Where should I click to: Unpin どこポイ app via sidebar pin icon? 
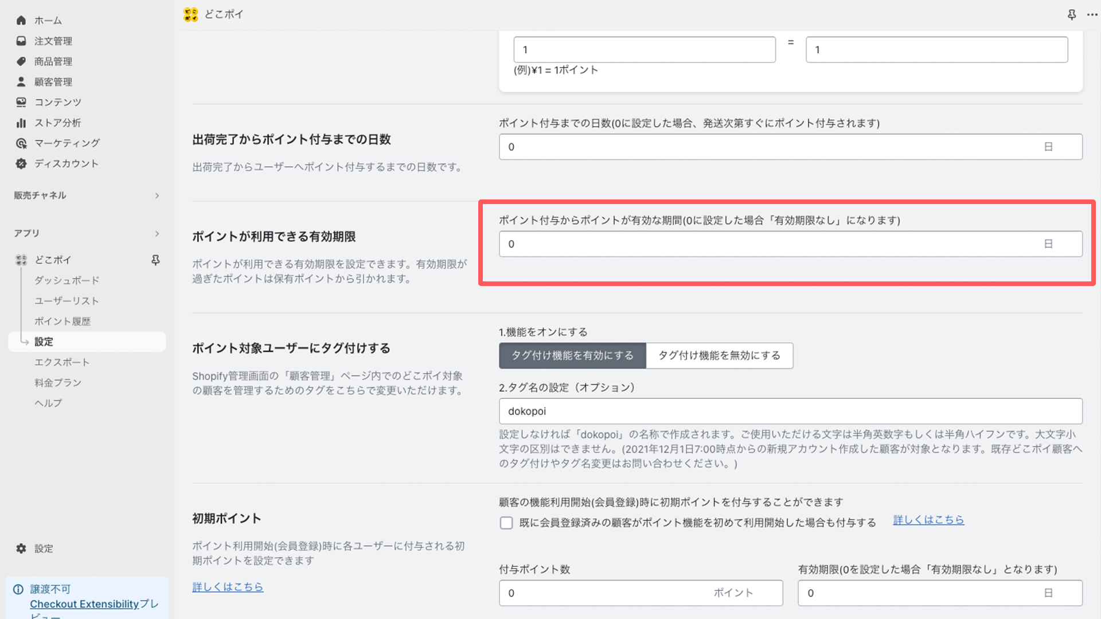click(155, 260)
